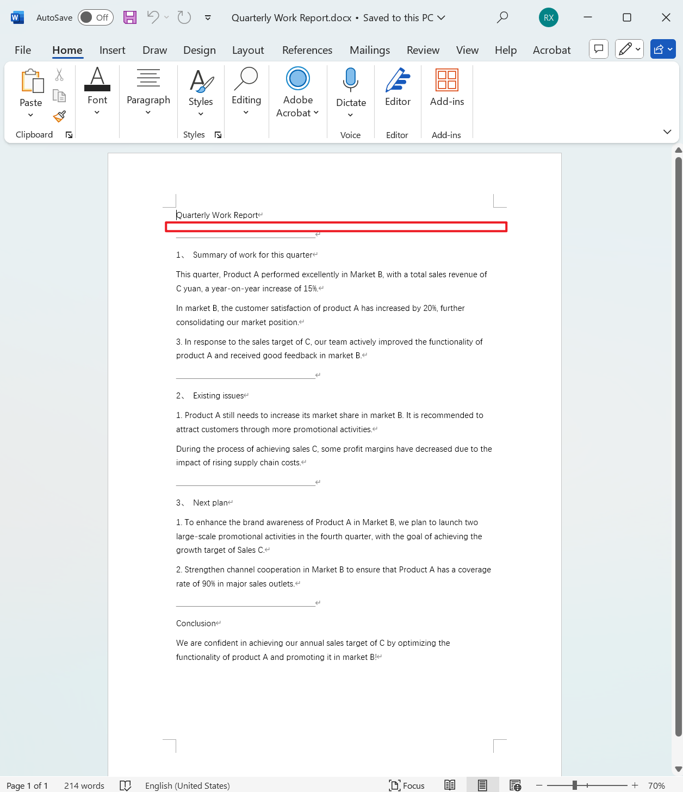
Task: Click the Cut scissors icon
Action: [59, 75]
